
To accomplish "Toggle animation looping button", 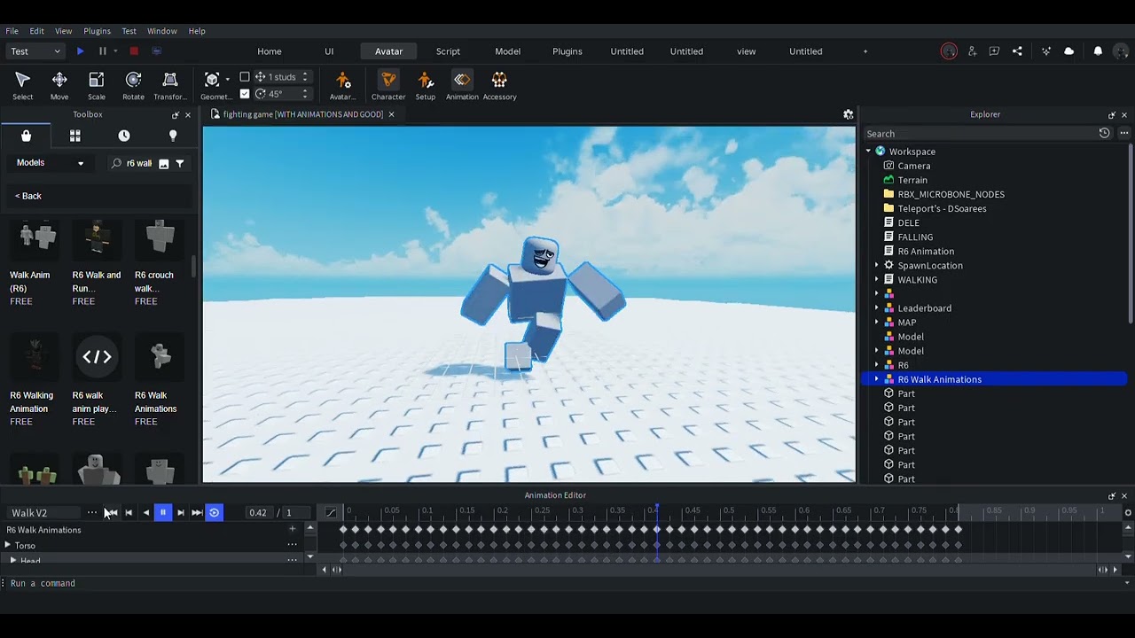I will 214,513.
